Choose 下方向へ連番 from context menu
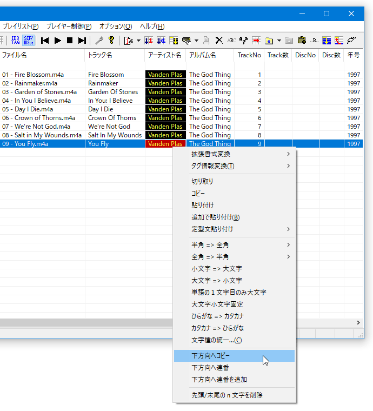This screenshot has height=411, width=373. point(235,368)
